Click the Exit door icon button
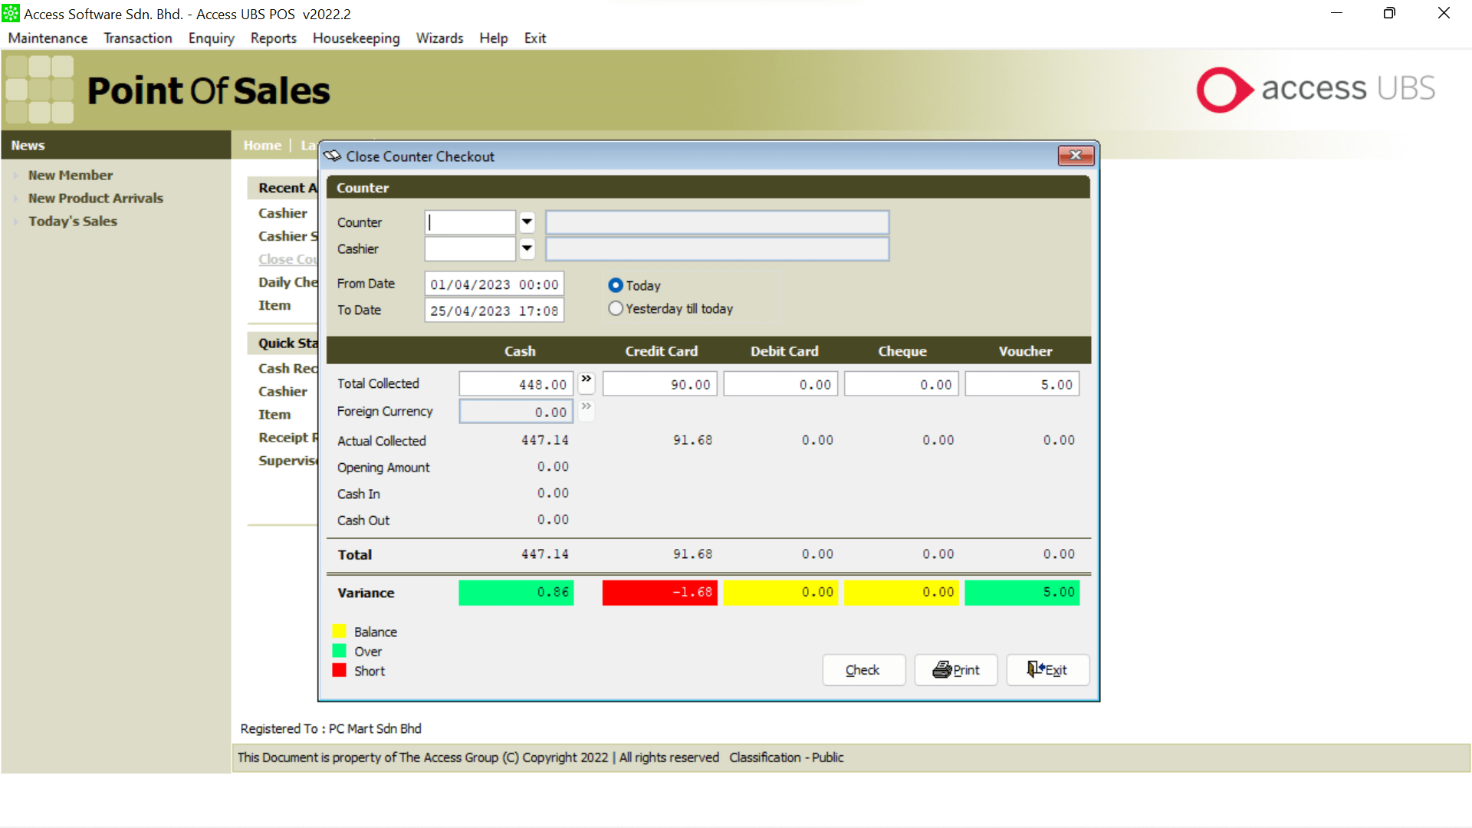 point(1035,669)
